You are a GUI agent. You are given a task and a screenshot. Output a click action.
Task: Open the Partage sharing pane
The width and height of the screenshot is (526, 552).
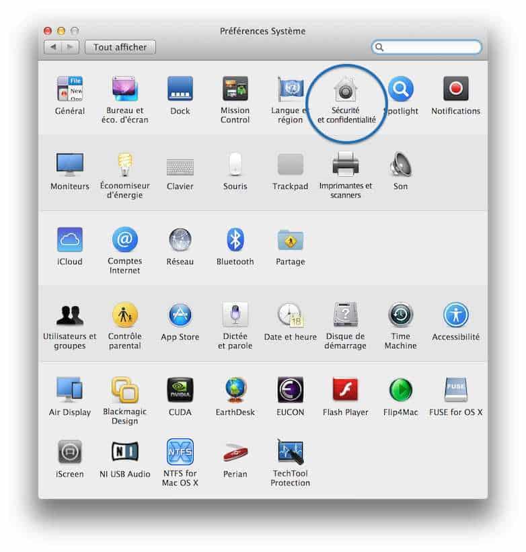point(290,240)
